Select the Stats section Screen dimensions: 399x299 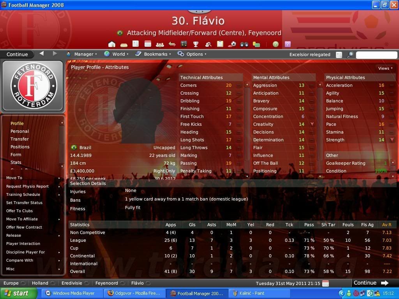[16, 162]
